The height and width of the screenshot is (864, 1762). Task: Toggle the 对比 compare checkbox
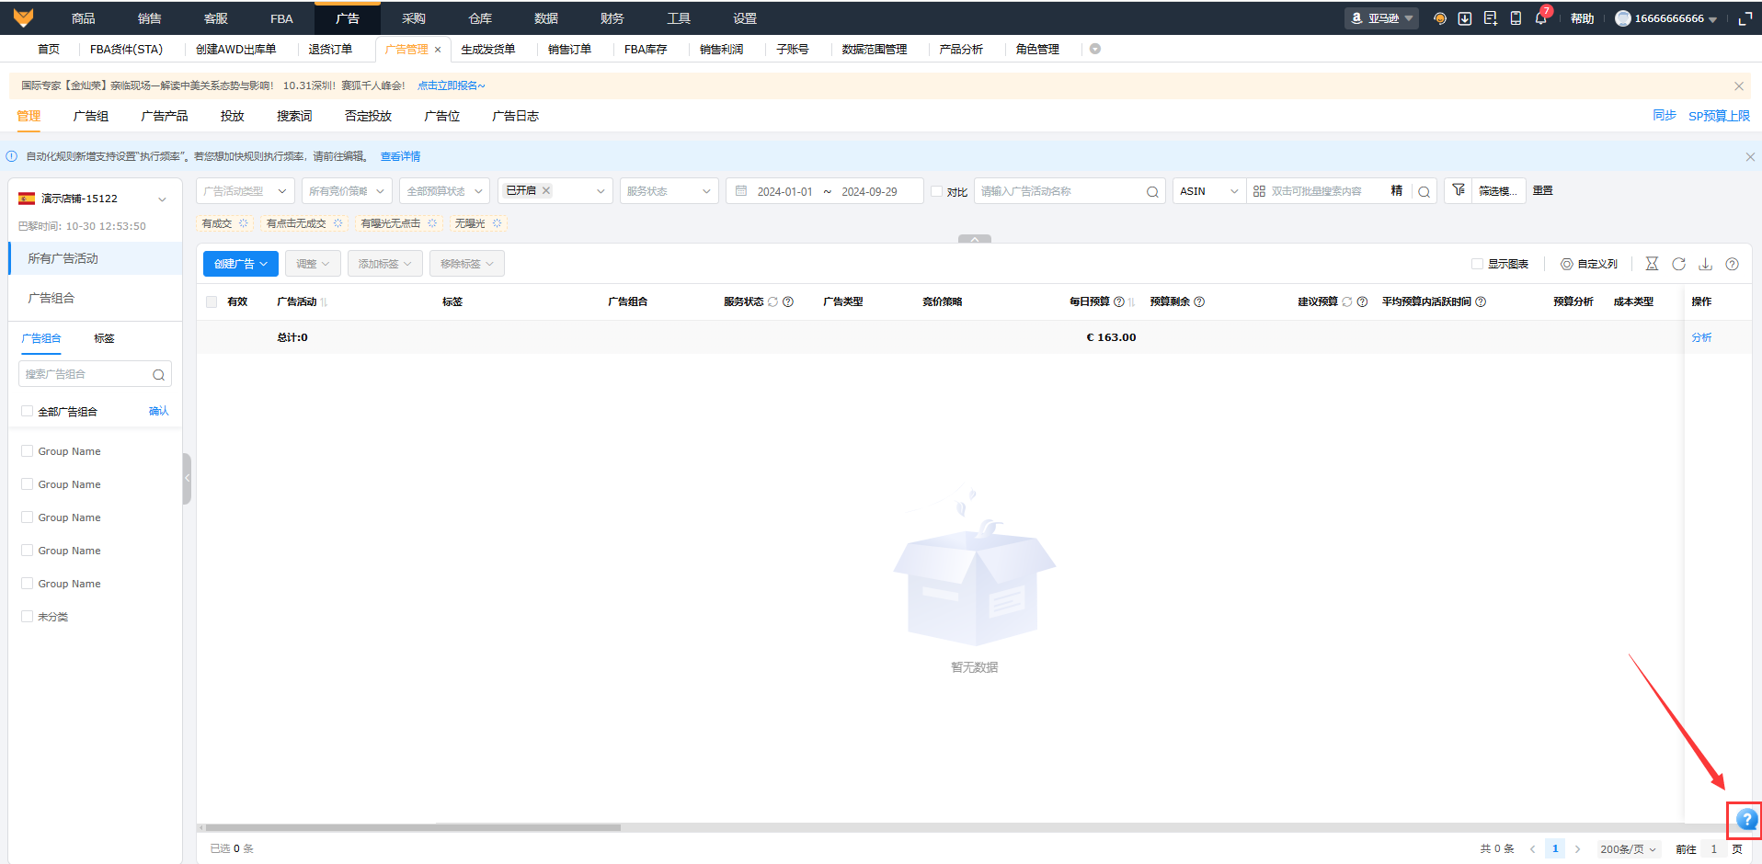[936, 191]
